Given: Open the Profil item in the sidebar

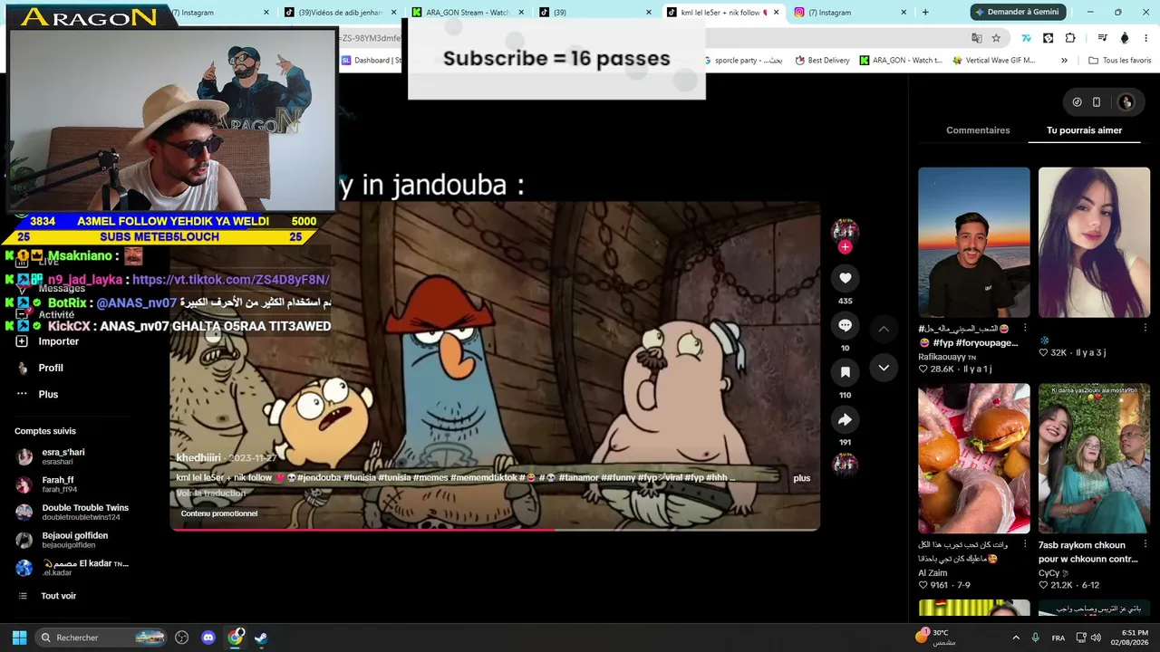Looking at the screenshot, I should [x=51, y=368].
